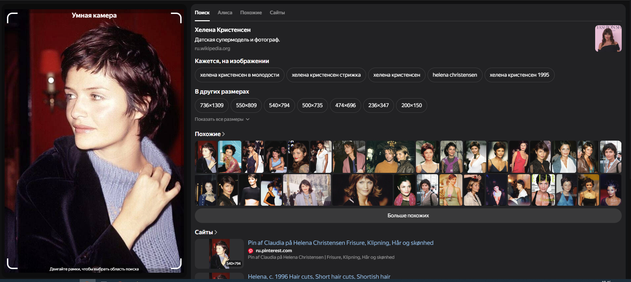The width and height of the screenshot is (631, 282).
Task: Select the хелена кристенсен стрижка chip
Action: click(x=326, y=75)
